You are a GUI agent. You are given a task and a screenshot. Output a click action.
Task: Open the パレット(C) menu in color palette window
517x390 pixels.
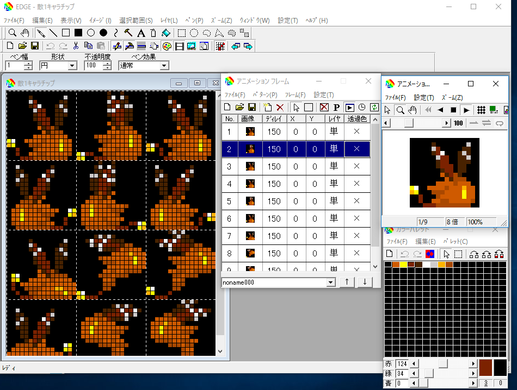tap(454, 241)
